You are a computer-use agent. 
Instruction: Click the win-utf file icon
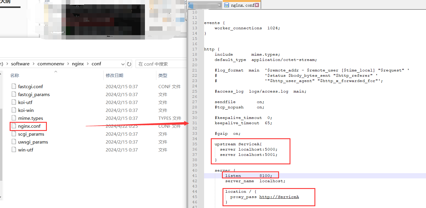pyautogui.click(x=13, y=150)
